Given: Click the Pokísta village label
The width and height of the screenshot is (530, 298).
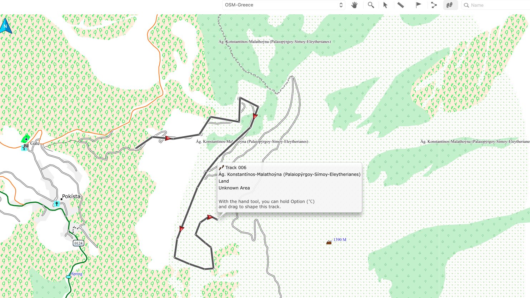Looking at the screenshot, I should pos(71,196).
